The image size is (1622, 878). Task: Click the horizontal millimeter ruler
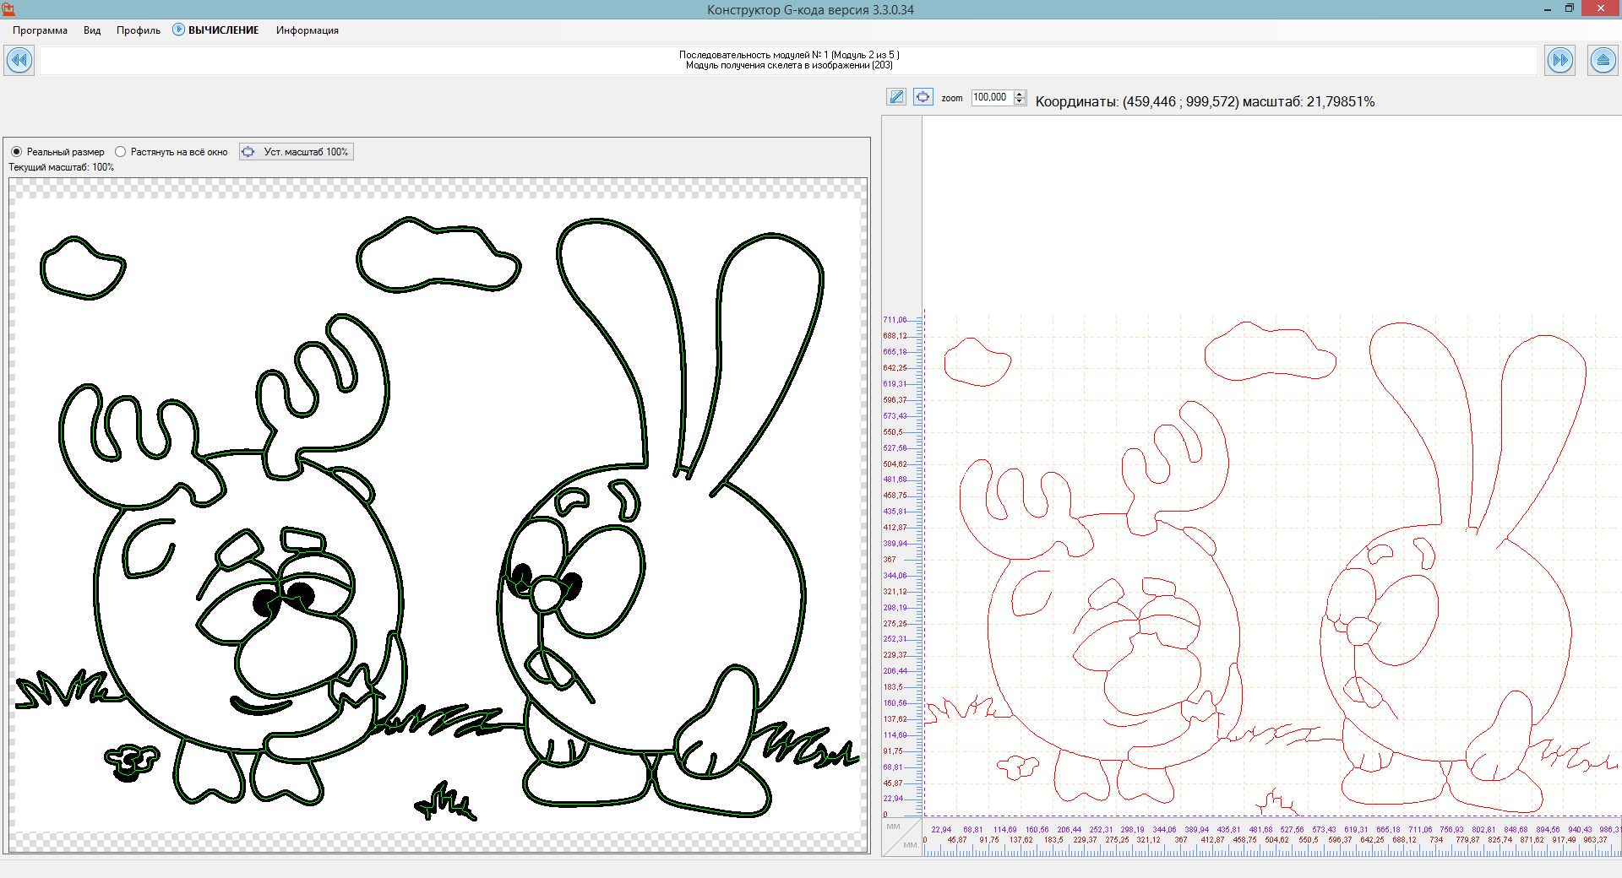click(x=1272, y=837)
